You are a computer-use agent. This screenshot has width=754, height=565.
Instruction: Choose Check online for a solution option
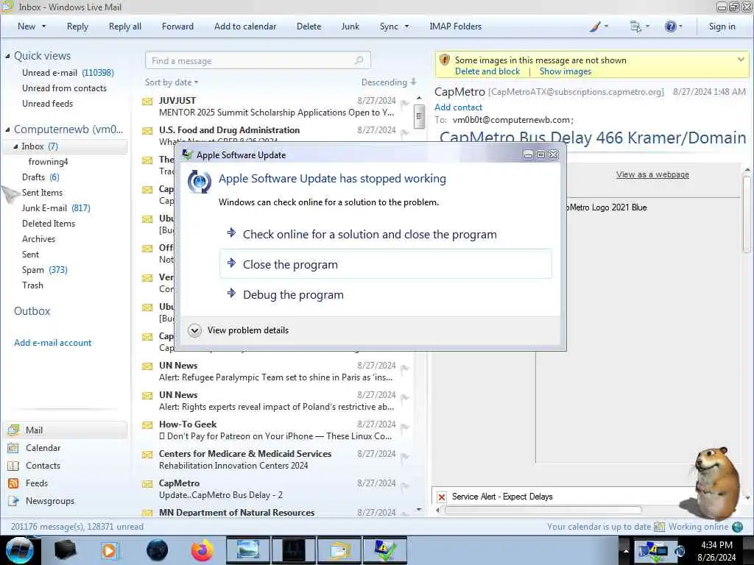[x=386, y=235]
